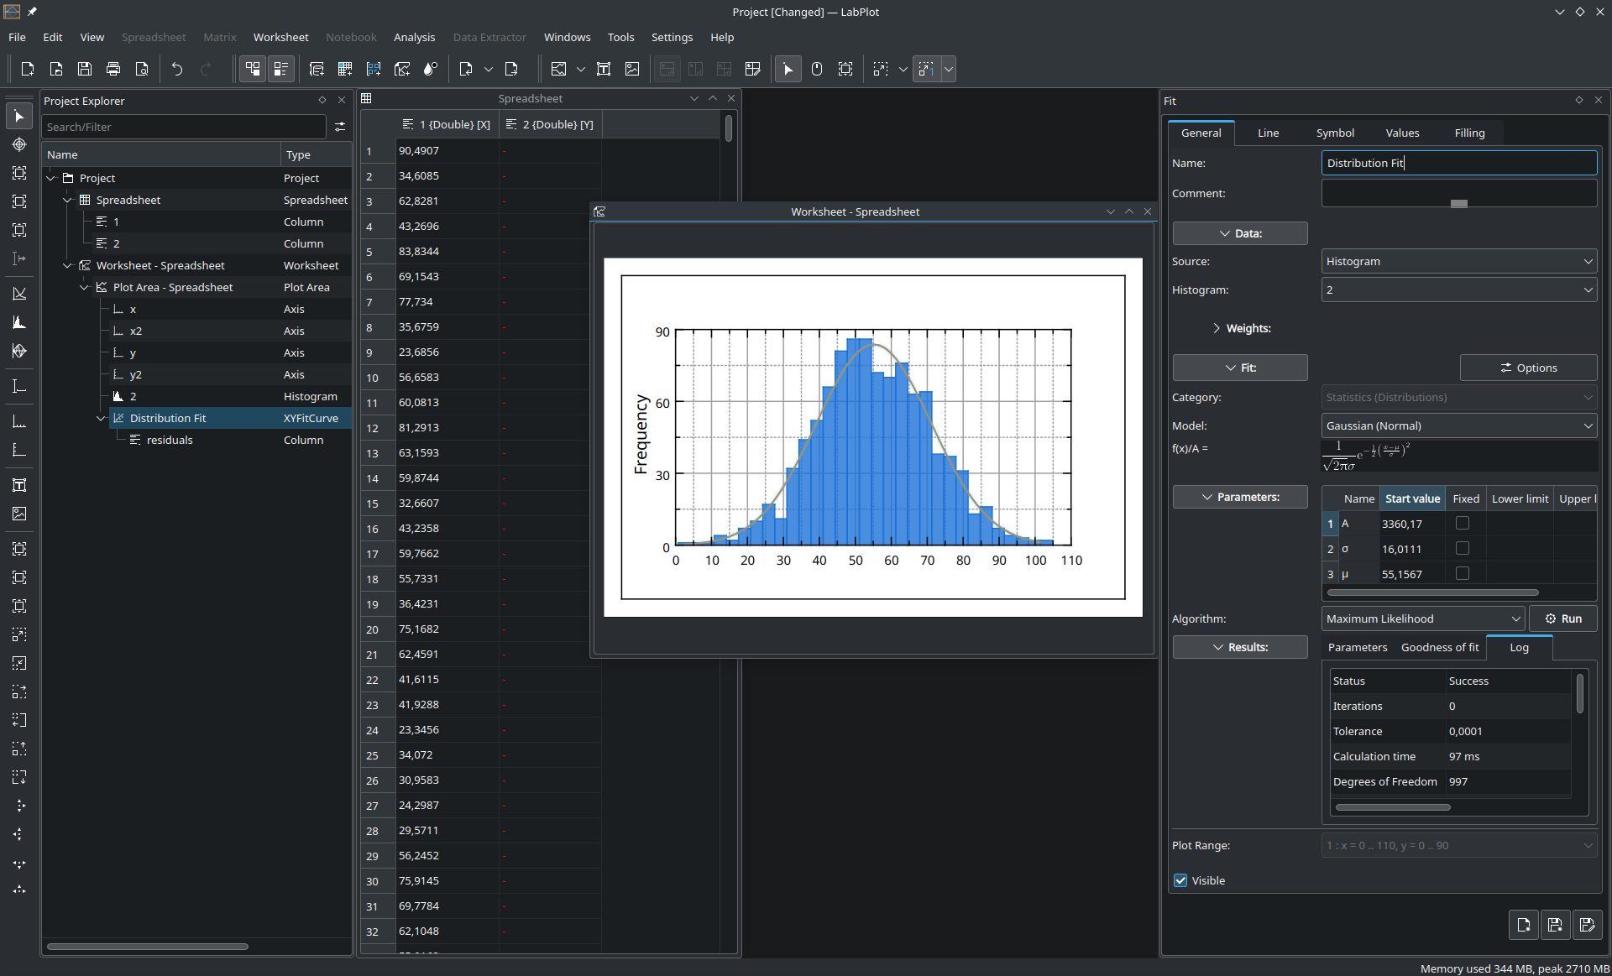Add an image to the worksheet
The image size is (1612, 976).
pyautogui.click(x=631, y=69)
